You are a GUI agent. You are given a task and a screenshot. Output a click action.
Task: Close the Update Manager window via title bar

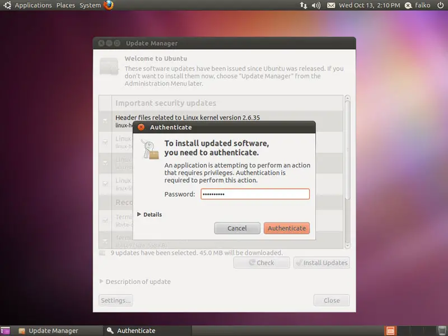(x=101, y=43)
